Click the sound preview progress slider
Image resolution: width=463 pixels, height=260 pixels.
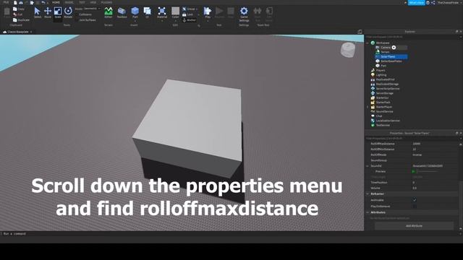pos(428,171)
